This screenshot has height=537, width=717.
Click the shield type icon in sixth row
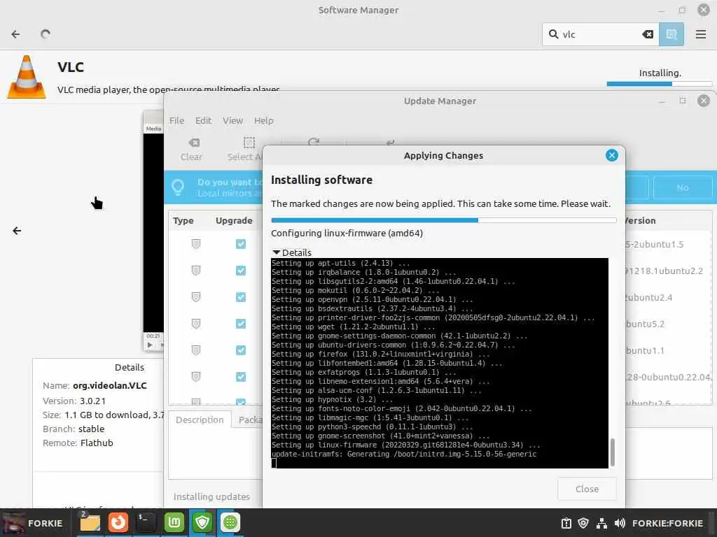pyautogui.click(x=196, y=376)
